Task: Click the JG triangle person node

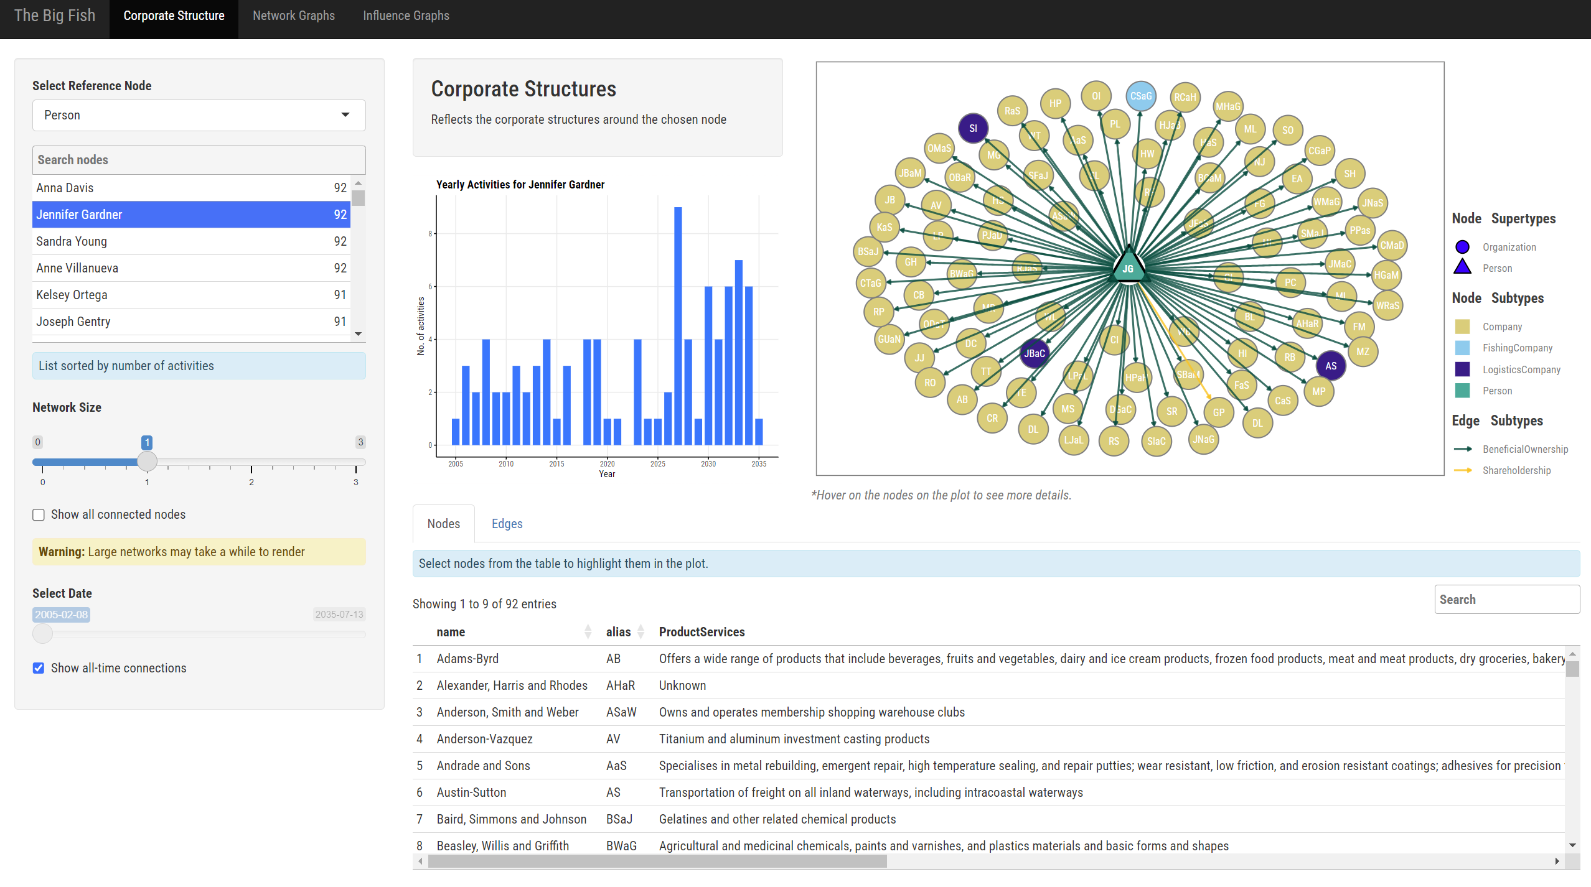Action: (1128, 267)
